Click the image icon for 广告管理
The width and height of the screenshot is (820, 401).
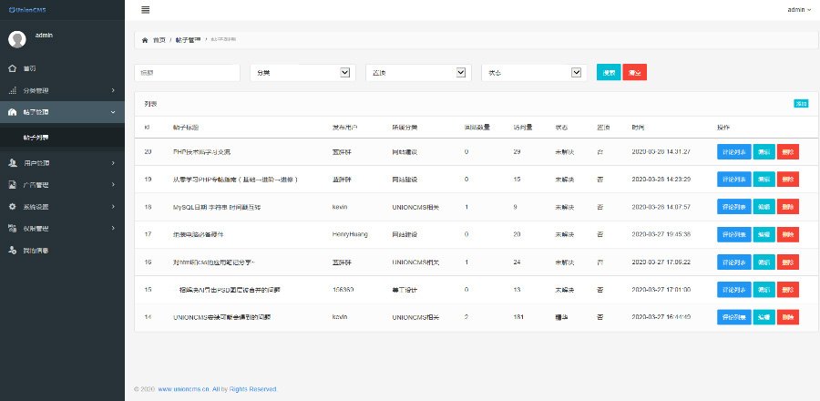pyautogui.click(x=13, y=185)
